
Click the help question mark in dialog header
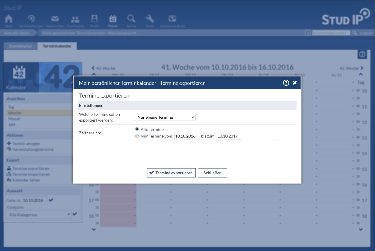[x=286, y=83]
